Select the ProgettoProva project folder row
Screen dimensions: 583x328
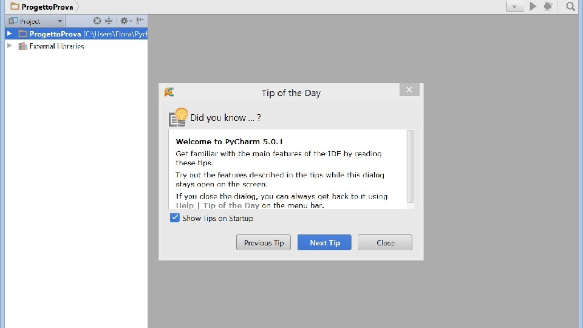77,34
